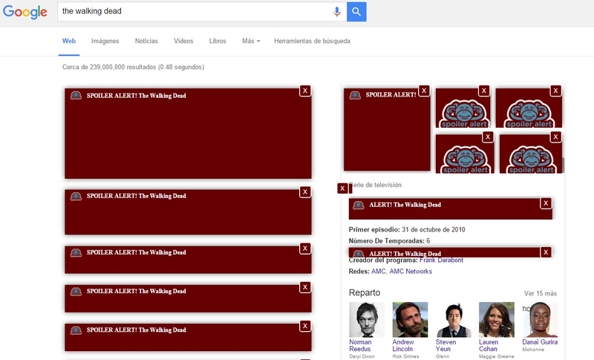
Task: Close the upper-right spoiler alert image thumbnail
Action: (x=555, y=91)
